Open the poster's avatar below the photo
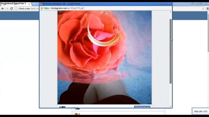 tap(62, 107)
